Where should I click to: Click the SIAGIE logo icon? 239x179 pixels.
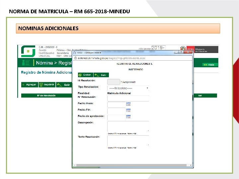click(x=28, y=51)
